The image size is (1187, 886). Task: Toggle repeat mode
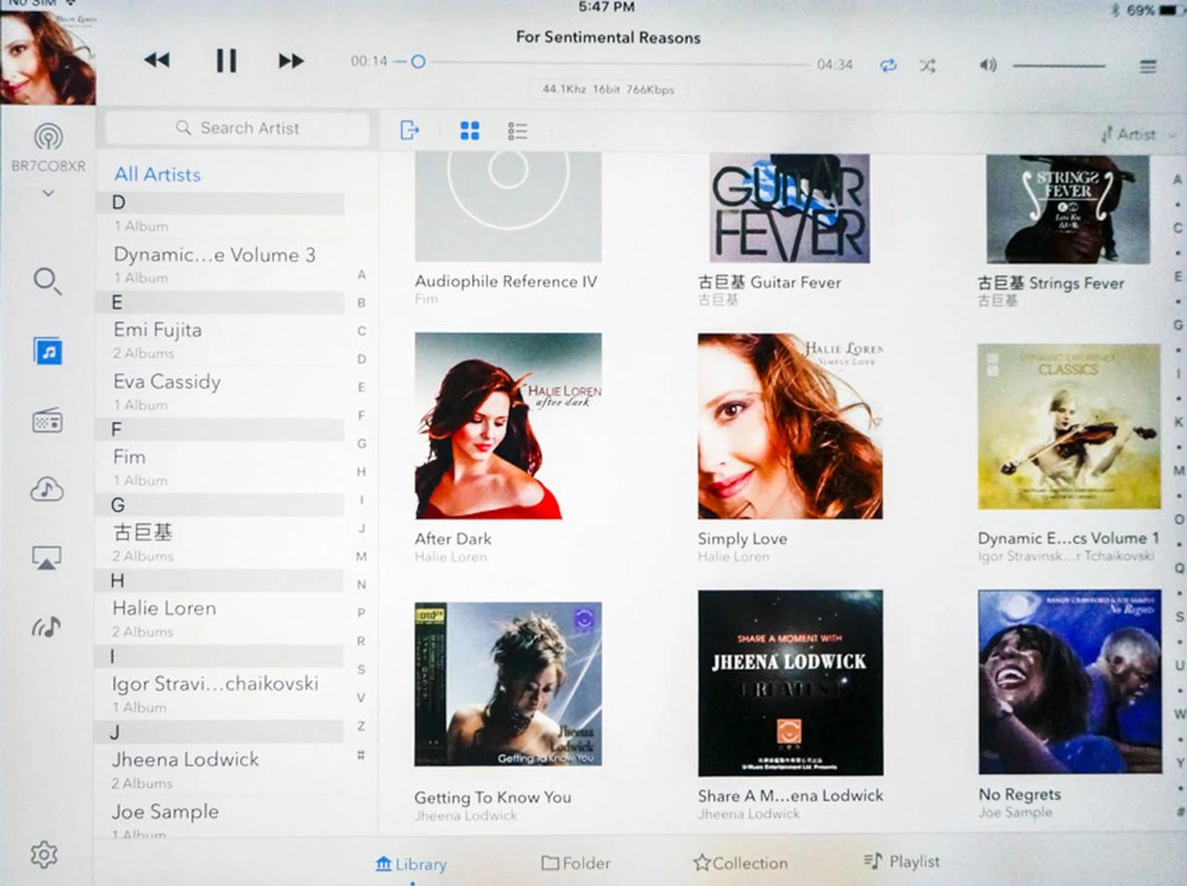(x=888, y=66)
